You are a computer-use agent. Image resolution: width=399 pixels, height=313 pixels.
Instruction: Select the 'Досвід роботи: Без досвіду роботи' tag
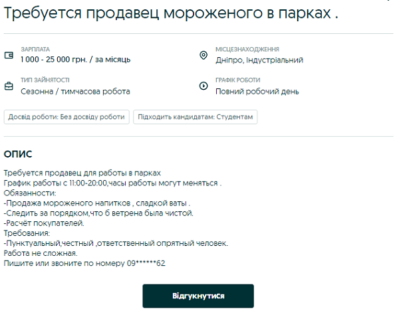click(66, 117)
